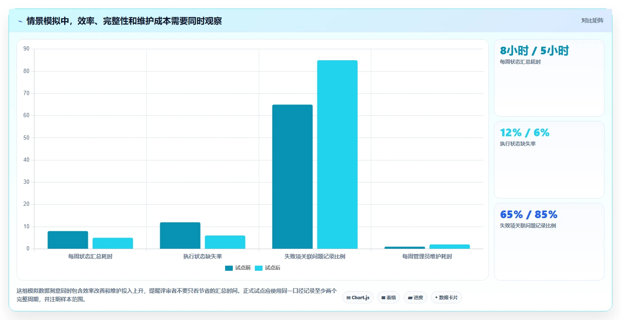Click the 失败项关联问题记录比例 x-axis label
Screen dimensions: 621x320
(x=315, y=257)
